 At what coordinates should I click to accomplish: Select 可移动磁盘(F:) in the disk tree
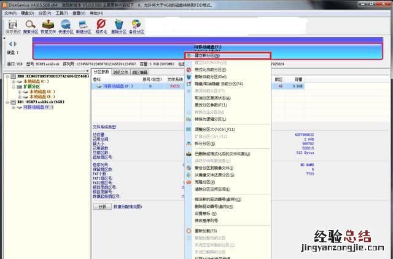(38, 107)
